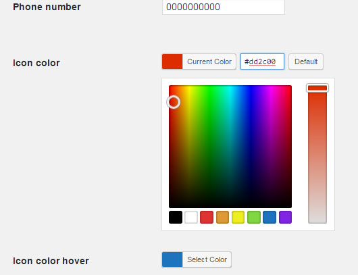Focus the #dd2c00 hex color field

click(x=262, y=61)
